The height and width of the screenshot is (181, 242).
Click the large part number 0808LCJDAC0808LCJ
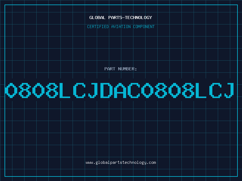pyautogui.click(x=119, y=91)
